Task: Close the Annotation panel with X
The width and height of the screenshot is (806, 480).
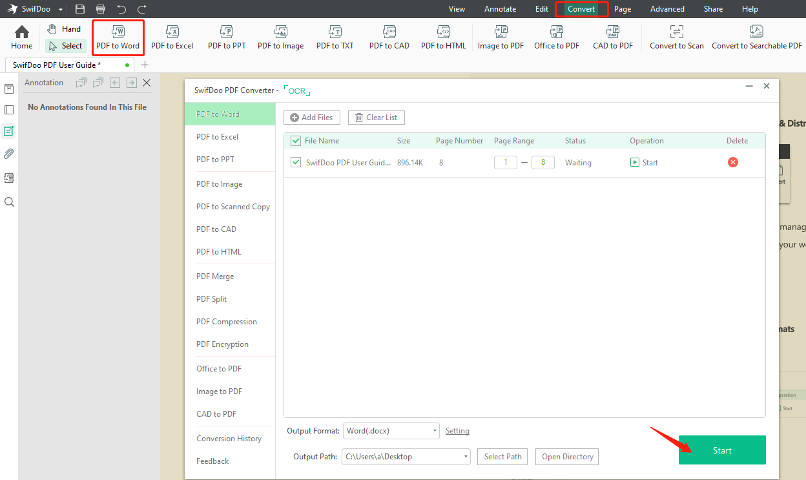Action: [x=147, y=83]
